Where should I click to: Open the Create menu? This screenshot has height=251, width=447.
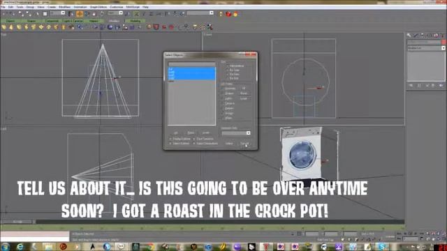(x=52, y=7)
